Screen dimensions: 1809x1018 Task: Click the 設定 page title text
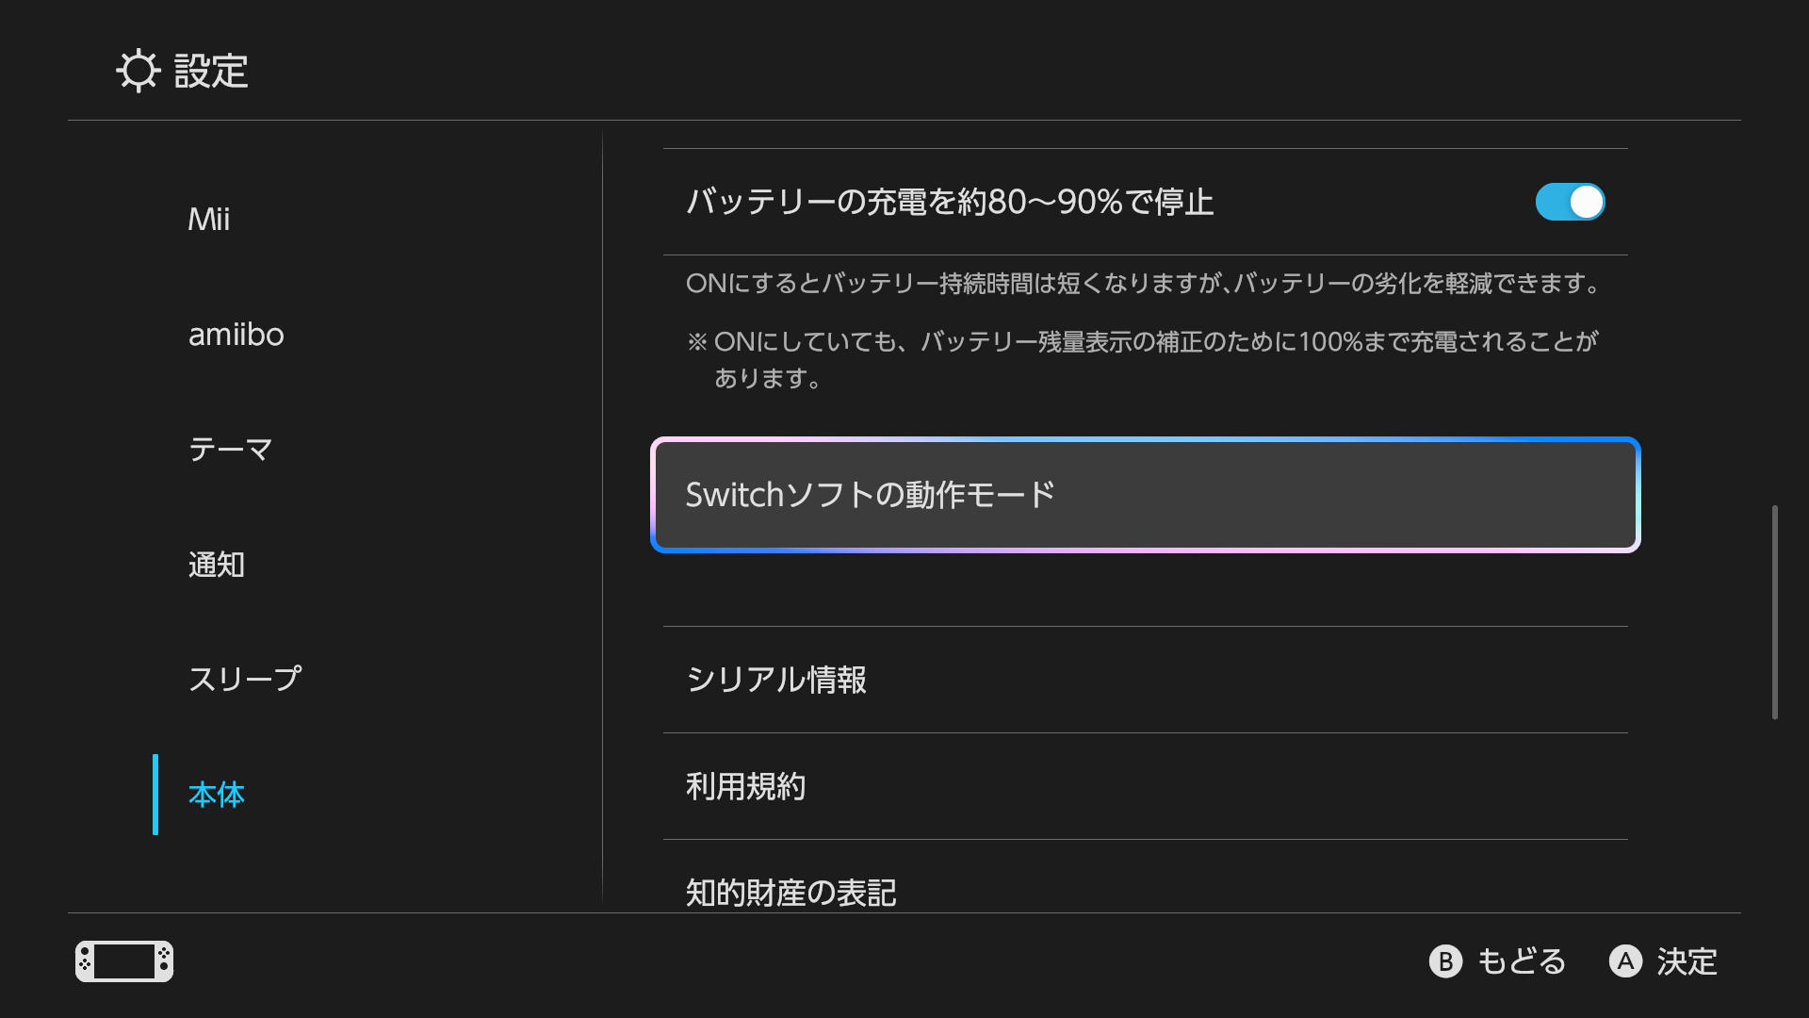pyautogui.click(x=211, y=71)
